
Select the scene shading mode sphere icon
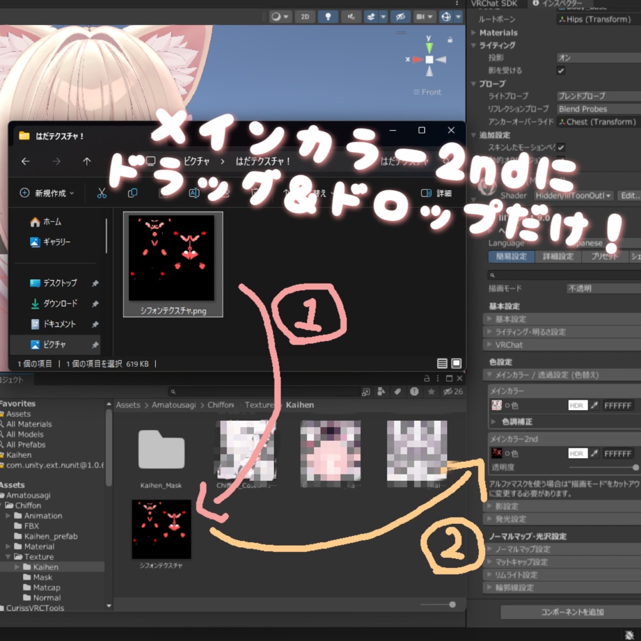point(277,17)
